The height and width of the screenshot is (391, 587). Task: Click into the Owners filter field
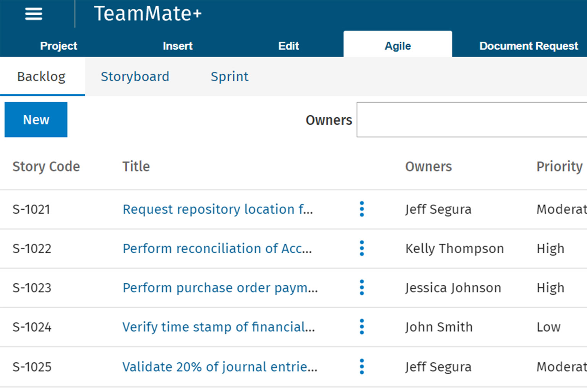471,120
